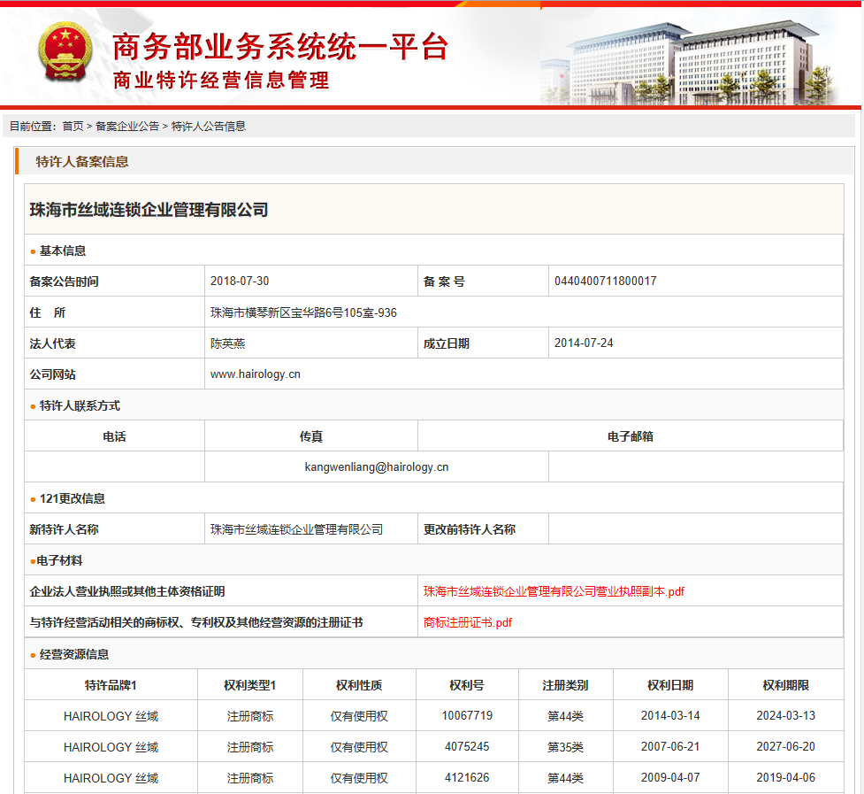
Task: Select 新特许人名称 value cell
Action: point(311,529)
